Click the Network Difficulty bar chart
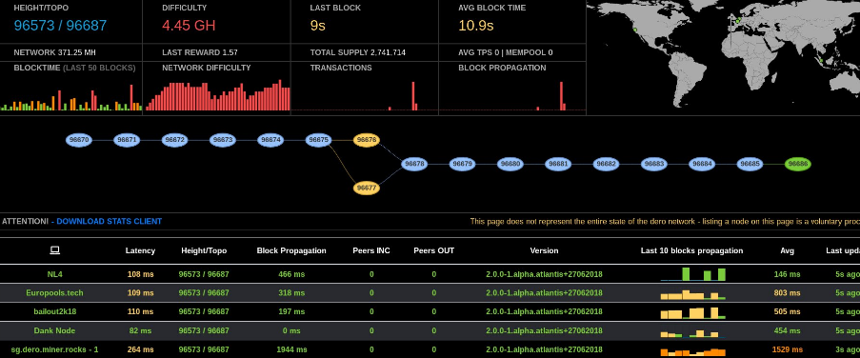This screenshot has width=860, height=358. (x=218, y=95)
